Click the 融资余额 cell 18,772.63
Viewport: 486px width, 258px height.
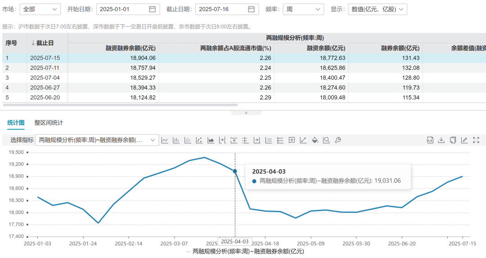coord(333,58)
